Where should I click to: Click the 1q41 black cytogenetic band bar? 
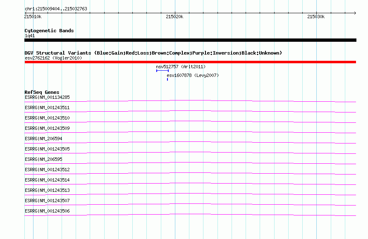click(x=190, y=40)
